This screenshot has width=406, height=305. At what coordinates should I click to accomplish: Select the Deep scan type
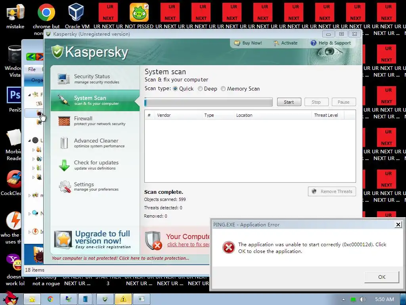[x=200, y=89]
